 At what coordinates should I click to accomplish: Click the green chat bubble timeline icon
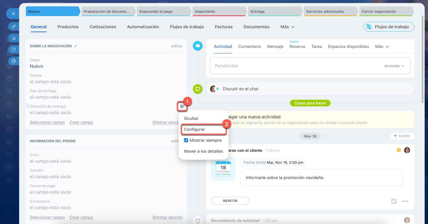point(198,89)
